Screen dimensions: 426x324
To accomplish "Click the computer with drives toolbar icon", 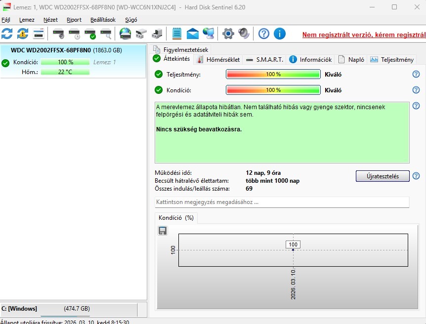I will [x=157, y=34].
